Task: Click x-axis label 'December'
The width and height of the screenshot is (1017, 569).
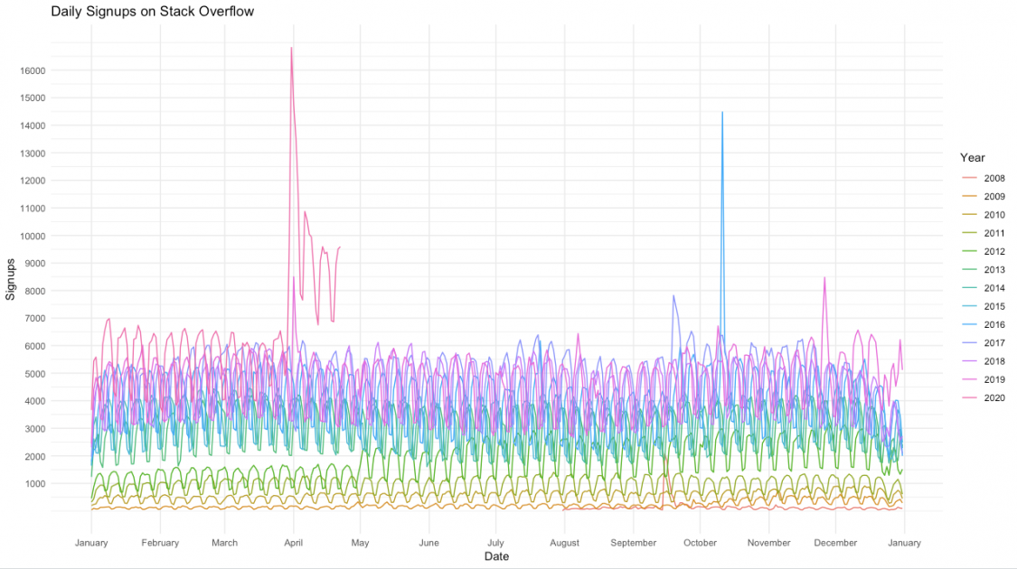Action: [835, 543]
